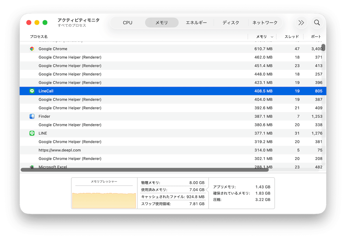The width and height of the screenshot is (346, 240).
Task: Select the LINE app icon
Action: point(32,133)
